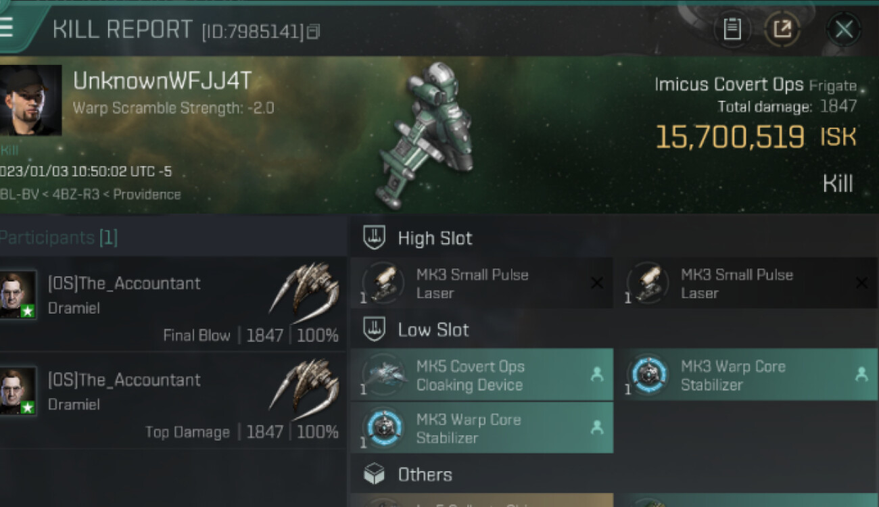Click the Top Damage Dramiel ship icon
The width and height of the screenshot is (879, 507).
point(303,389)
